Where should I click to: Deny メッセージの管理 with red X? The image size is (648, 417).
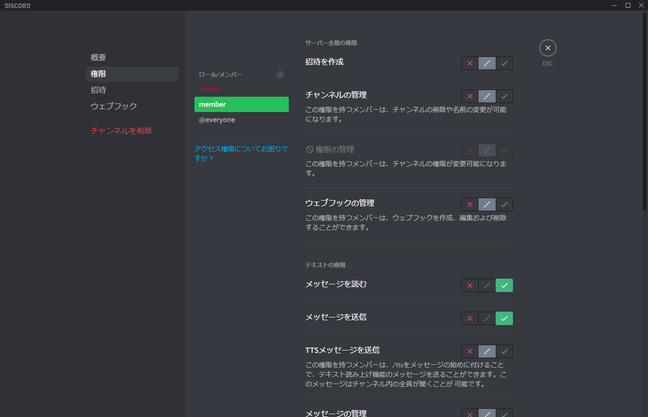point(470,413)
